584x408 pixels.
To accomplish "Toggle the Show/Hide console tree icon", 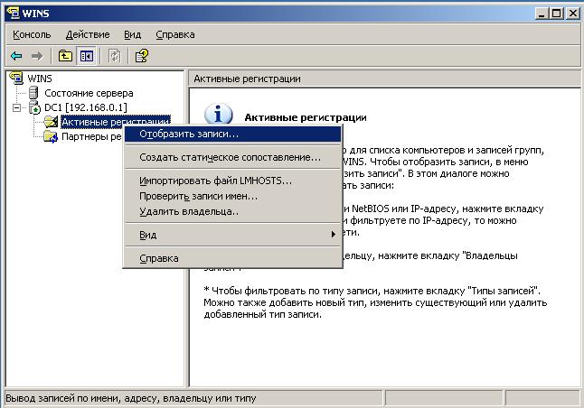I will (x=87, y=57).
